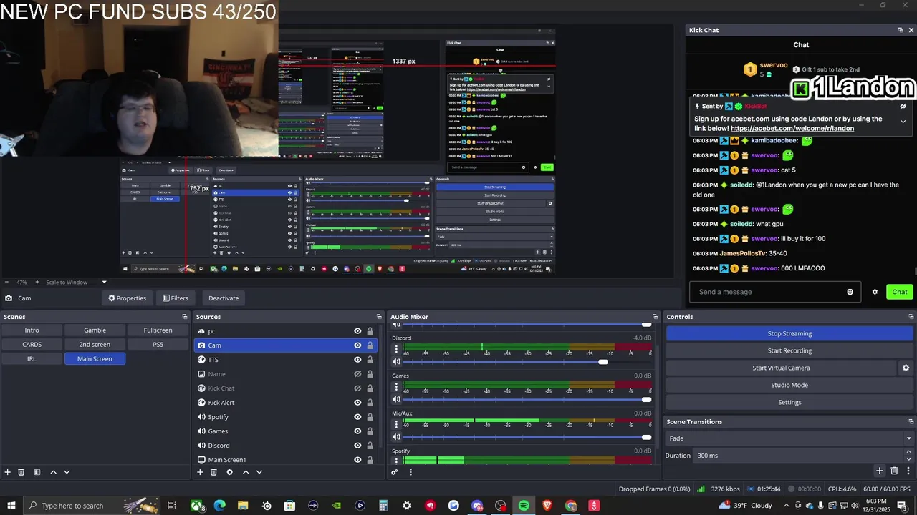Open Kick chat emoji picker

(850, 292)
